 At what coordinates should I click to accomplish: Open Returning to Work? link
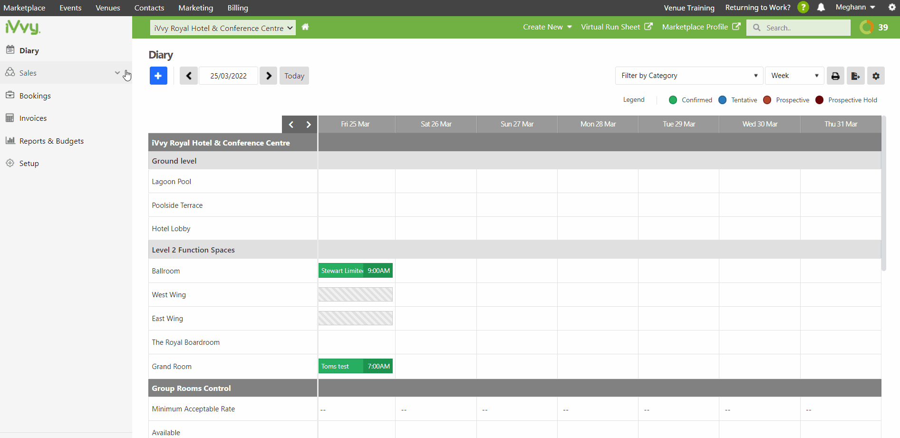click(x=758, y=8)
